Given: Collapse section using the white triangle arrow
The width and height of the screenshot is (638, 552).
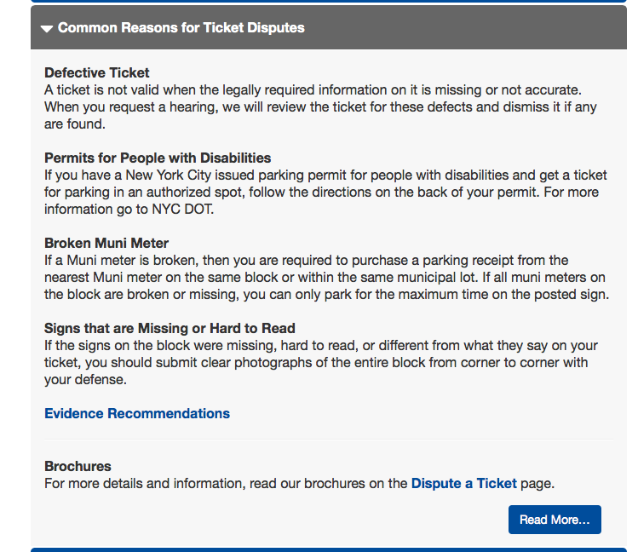Looking at the screenshot, I should pos(47,28).
